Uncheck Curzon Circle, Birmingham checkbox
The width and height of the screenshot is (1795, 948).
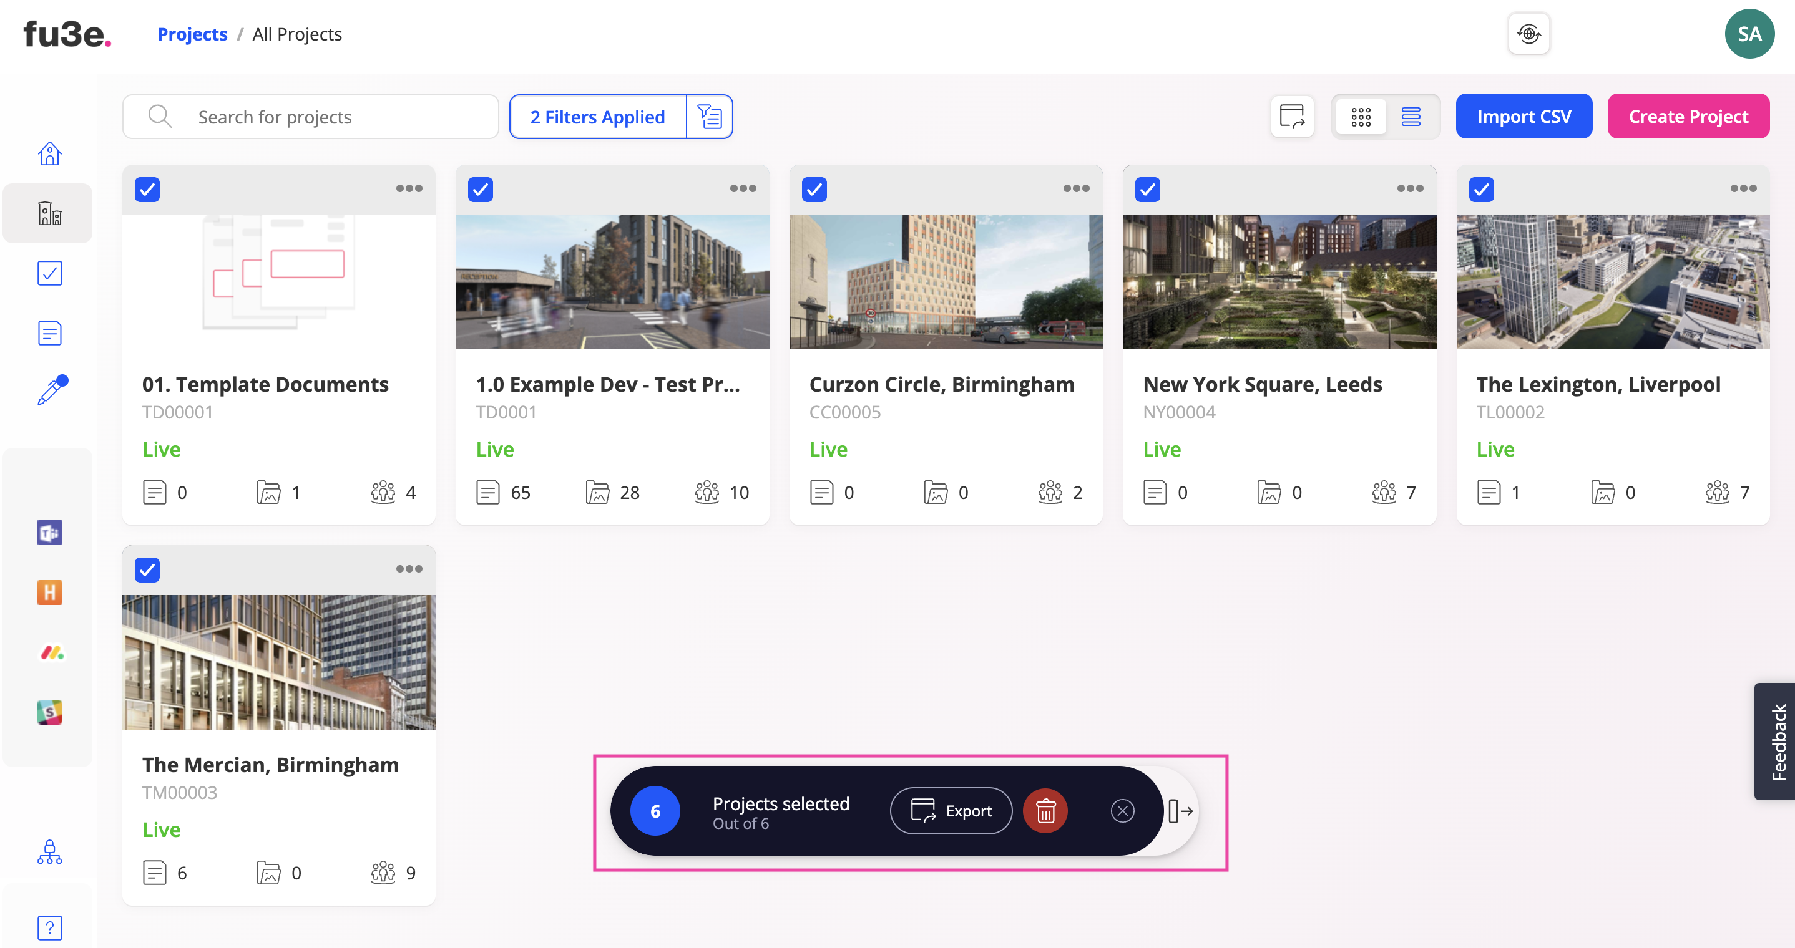tap(814, 190)
